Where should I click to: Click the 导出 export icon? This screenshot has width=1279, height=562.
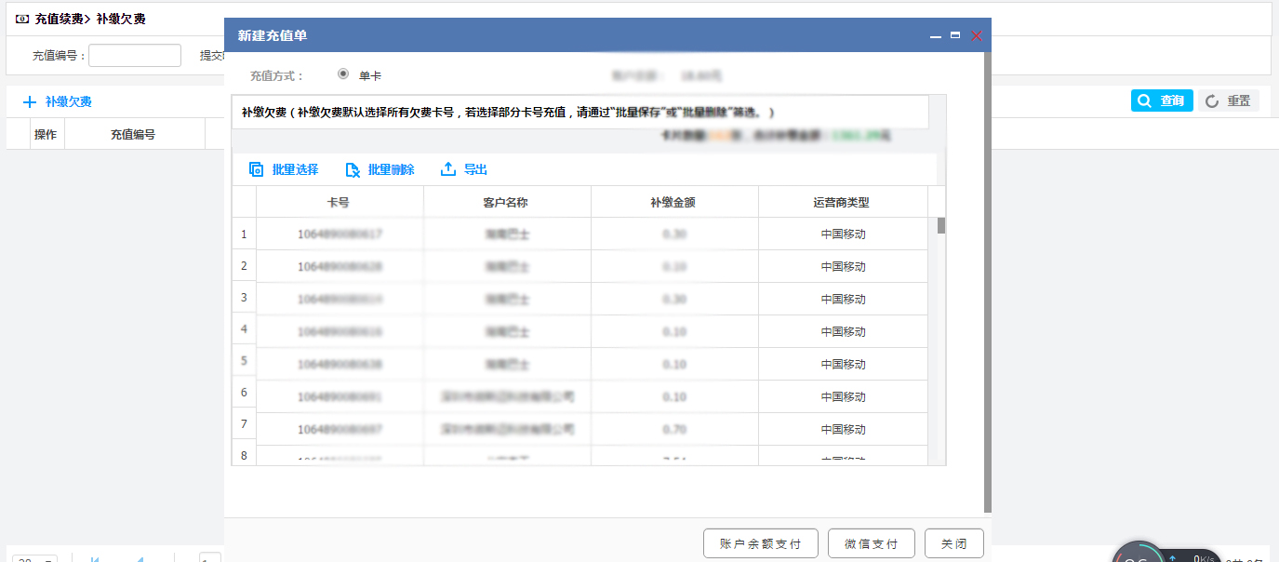[448, 169]
